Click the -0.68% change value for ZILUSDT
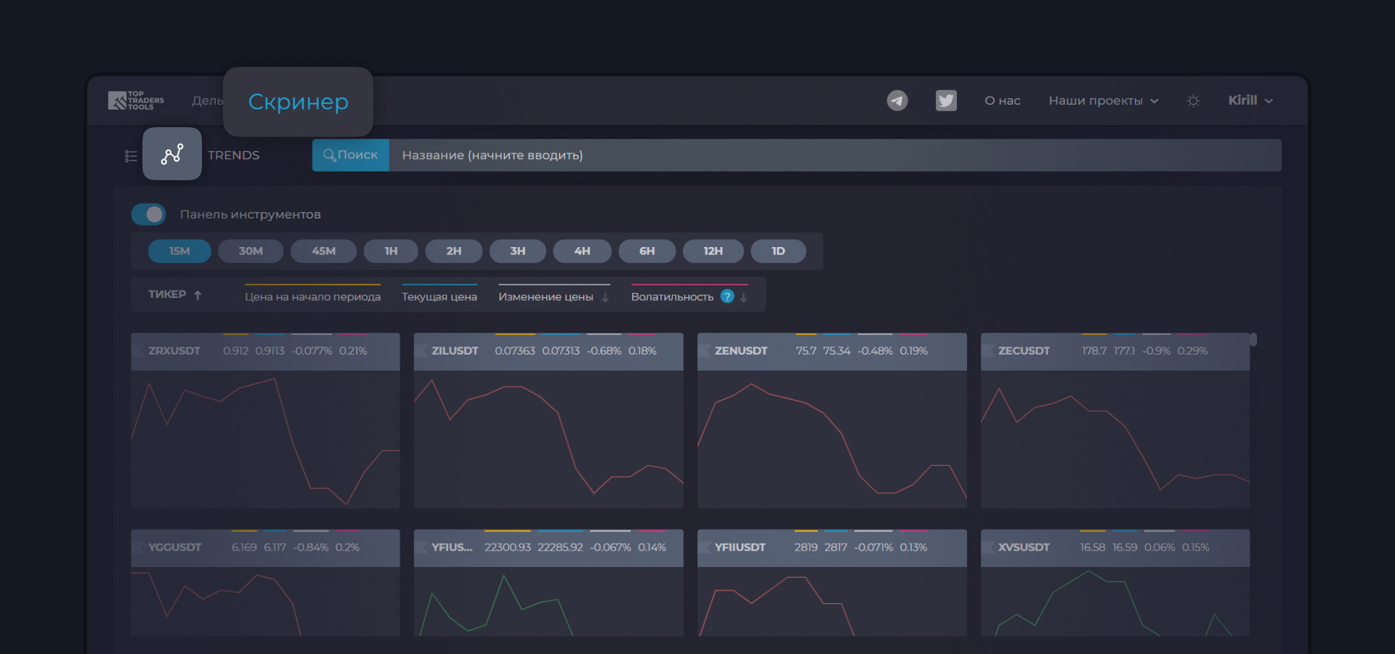 click(x=604, y=351)
